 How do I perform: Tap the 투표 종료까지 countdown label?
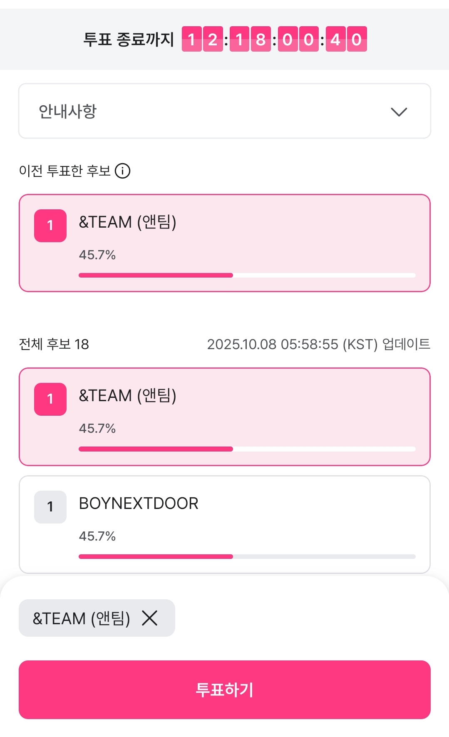coord(129,40)
